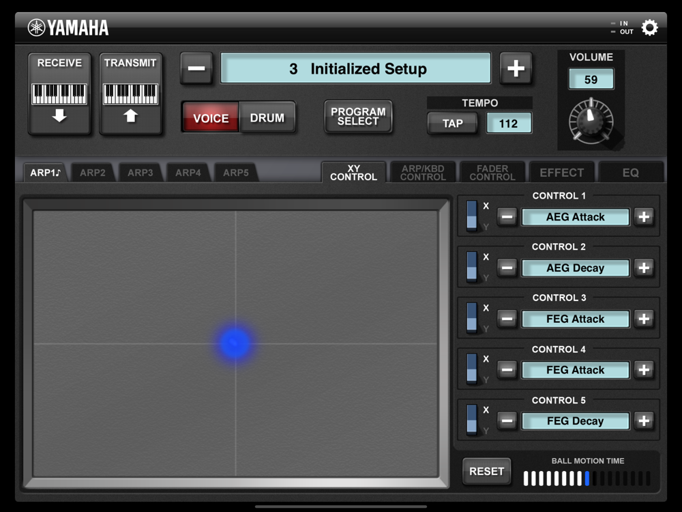Toggle X/Y axis switch for Control 2

[x=472, y=266]
